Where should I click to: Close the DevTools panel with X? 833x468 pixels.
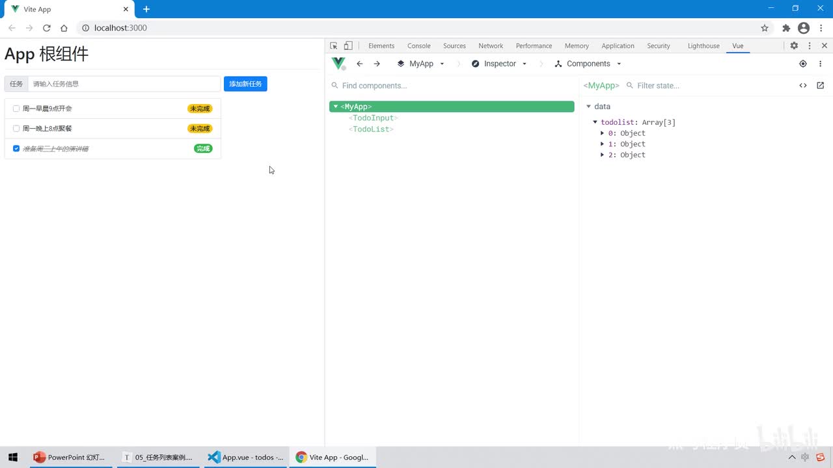825,46
